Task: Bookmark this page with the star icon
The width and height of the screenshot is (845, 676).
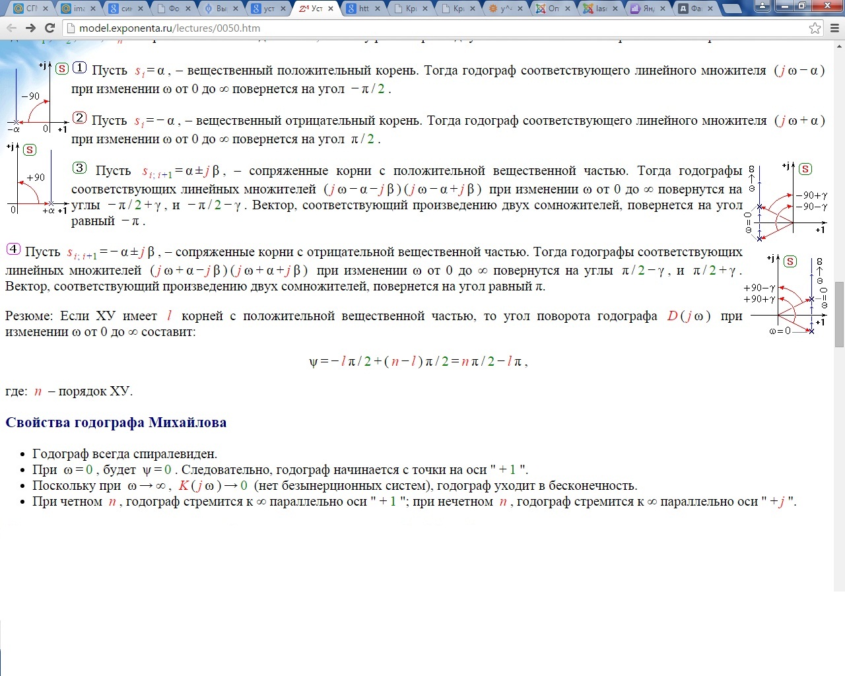Action: tap(815, 28)
